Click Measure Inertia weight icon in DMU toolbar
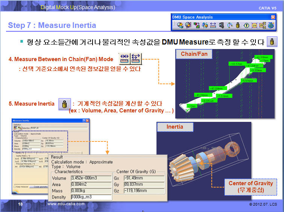The image size is (284, 212). pyautogui.click(x=237, y=25)
